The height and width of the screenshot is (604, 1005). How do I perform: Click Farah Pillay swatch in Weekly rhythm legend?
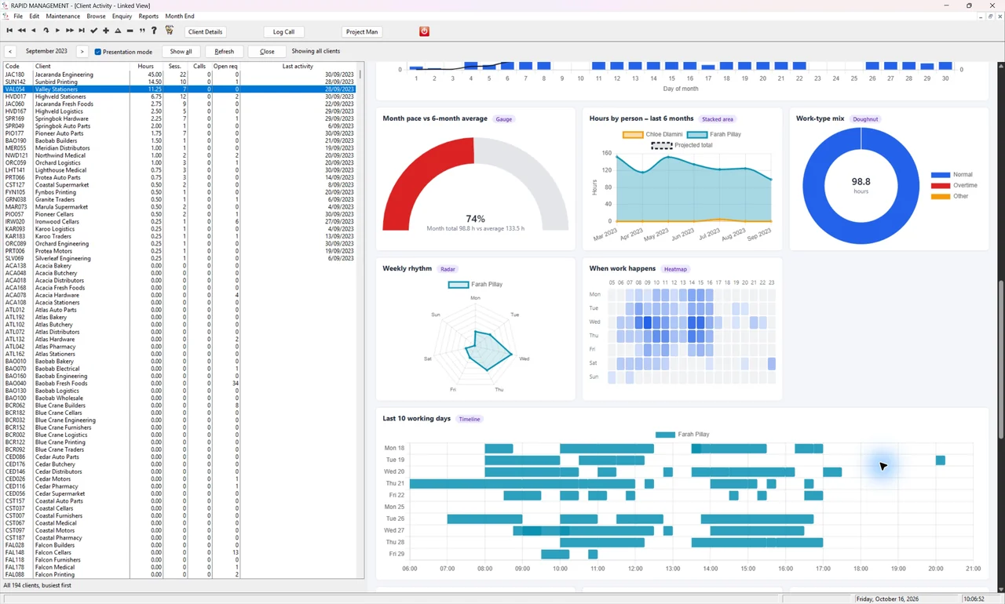pos(458,285)
